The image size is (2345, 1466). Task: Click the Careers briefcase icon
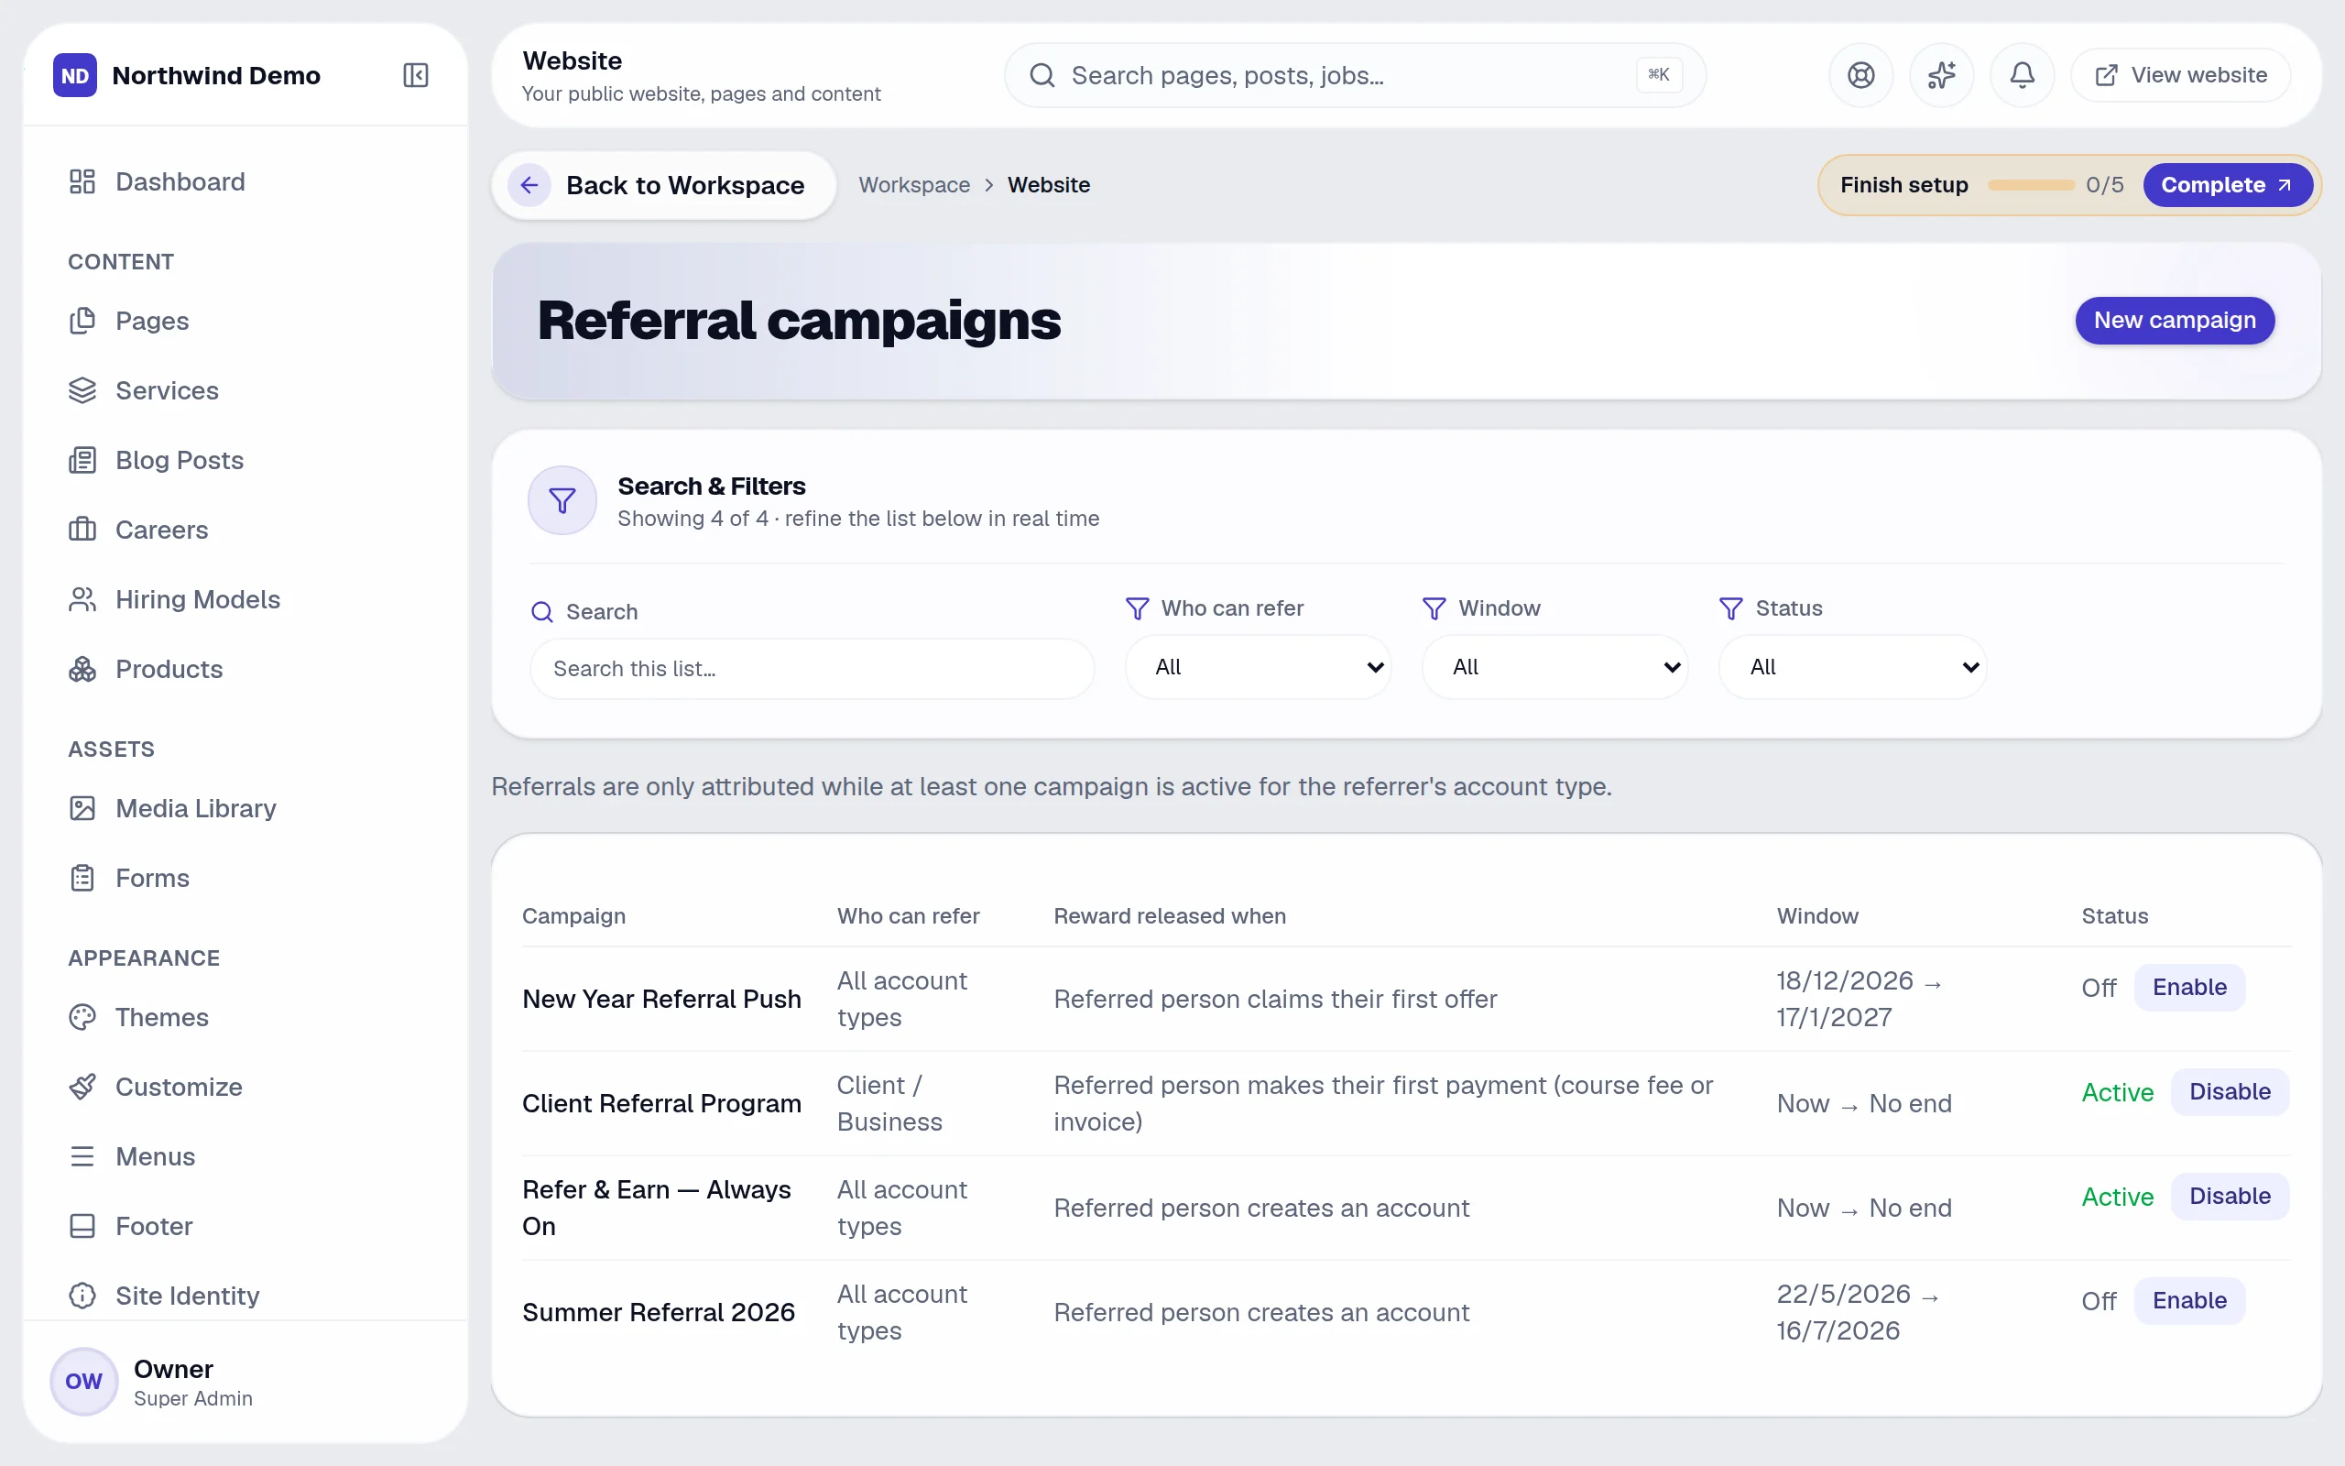coord(82,530)
